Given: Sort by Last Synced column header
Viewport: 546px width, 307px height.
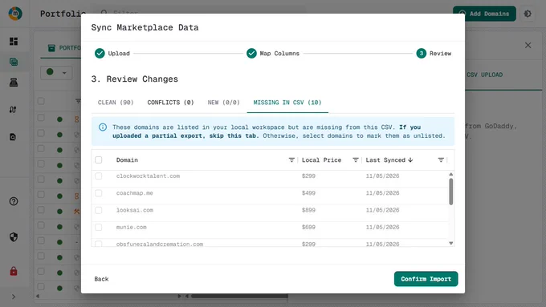Looking at the screenshot, I should (385, 160).
